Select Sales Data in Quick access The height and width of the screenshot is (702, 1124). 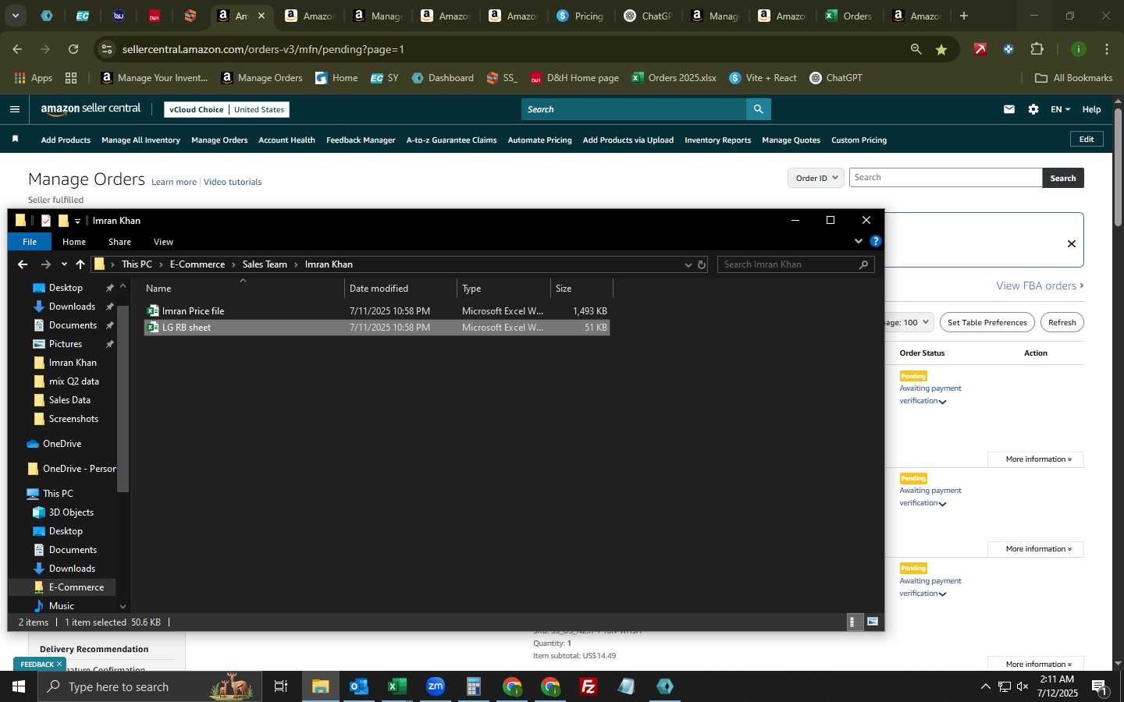pyautogui.click(x=69, y=400)
